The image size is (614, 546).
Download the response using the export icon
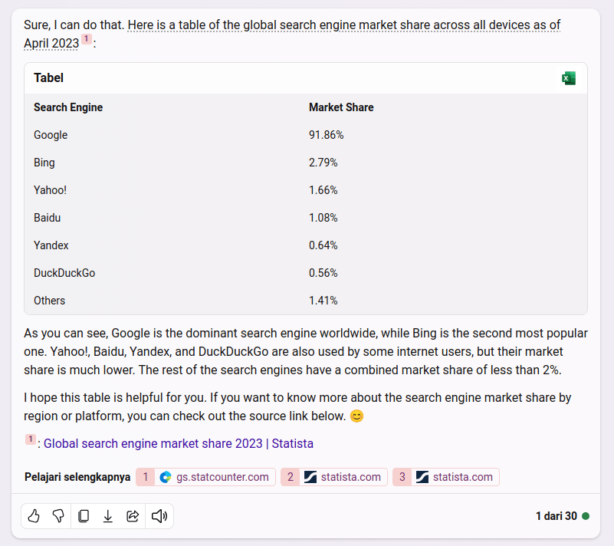click(108, 516)
